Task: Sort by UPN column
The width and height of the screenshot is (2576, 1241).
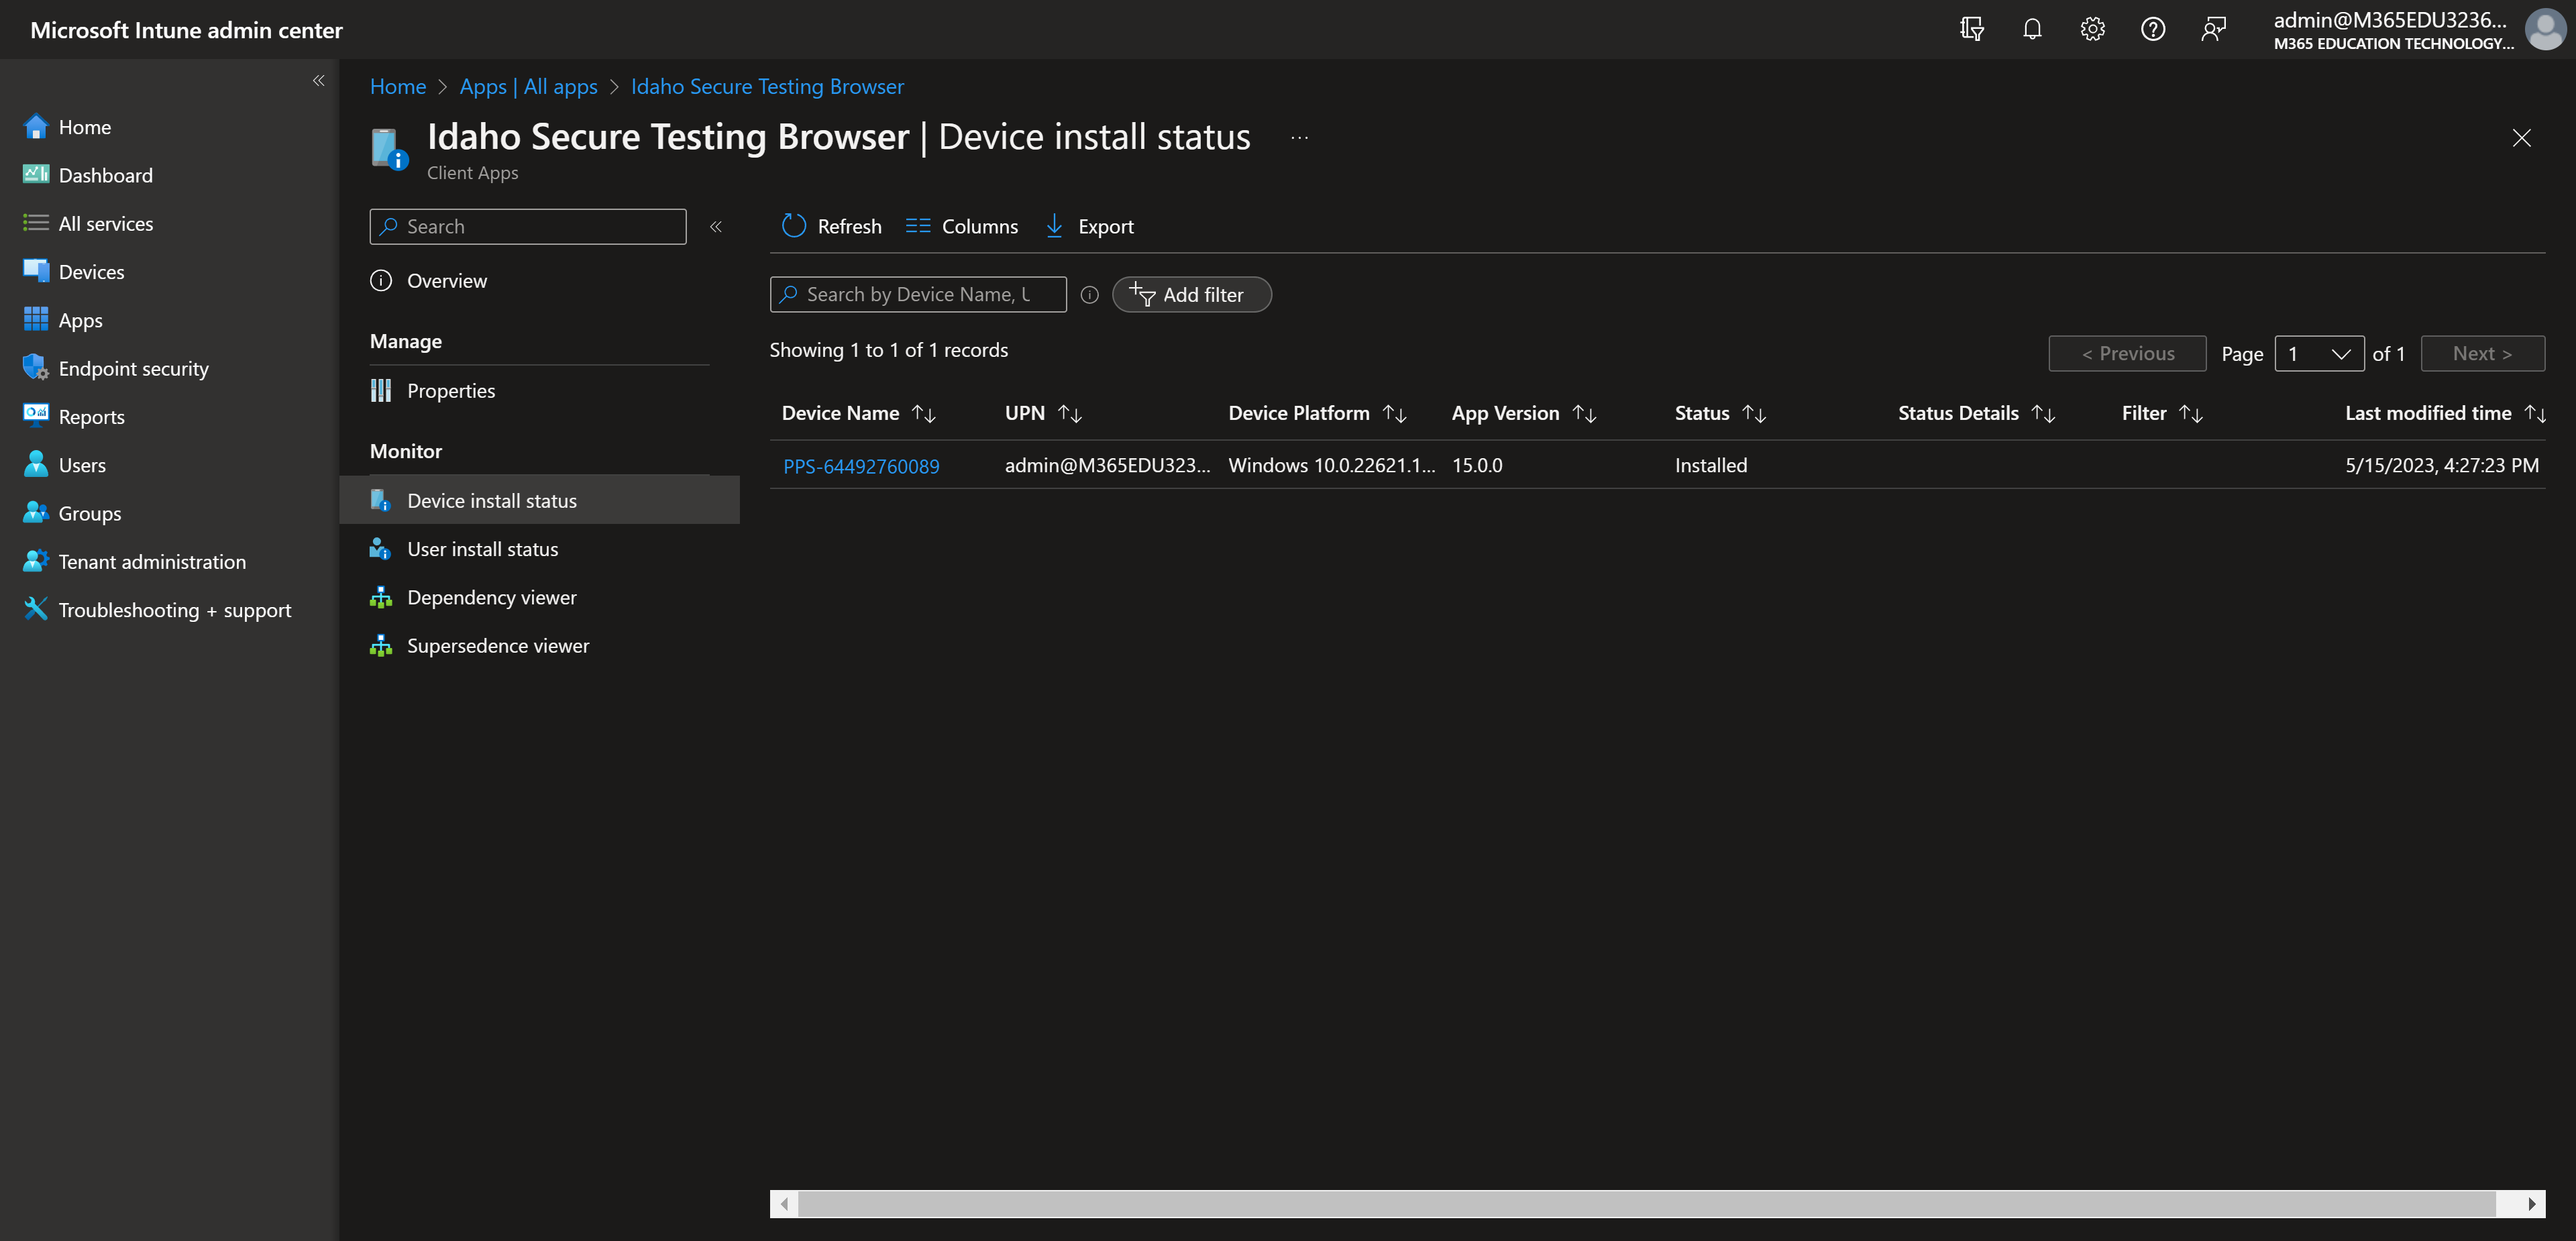Action: (1044, 413)
